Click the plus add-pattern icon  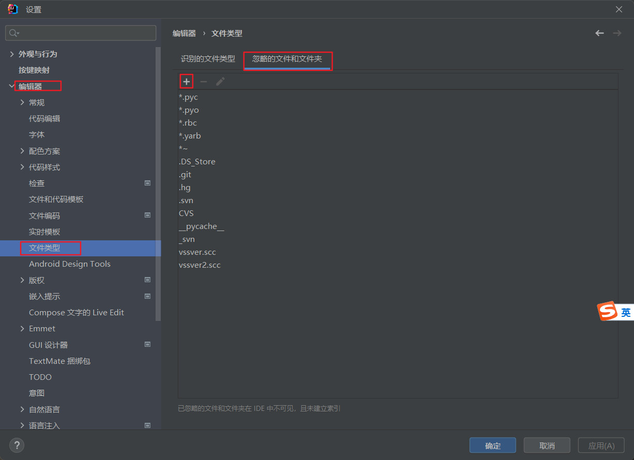pyautogui.click(x=187, y=82)
